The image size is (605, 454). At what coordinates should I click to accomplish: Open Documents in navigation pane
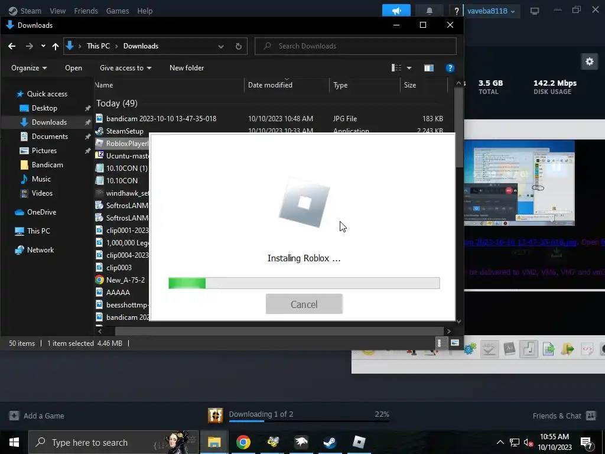[50, 137]
